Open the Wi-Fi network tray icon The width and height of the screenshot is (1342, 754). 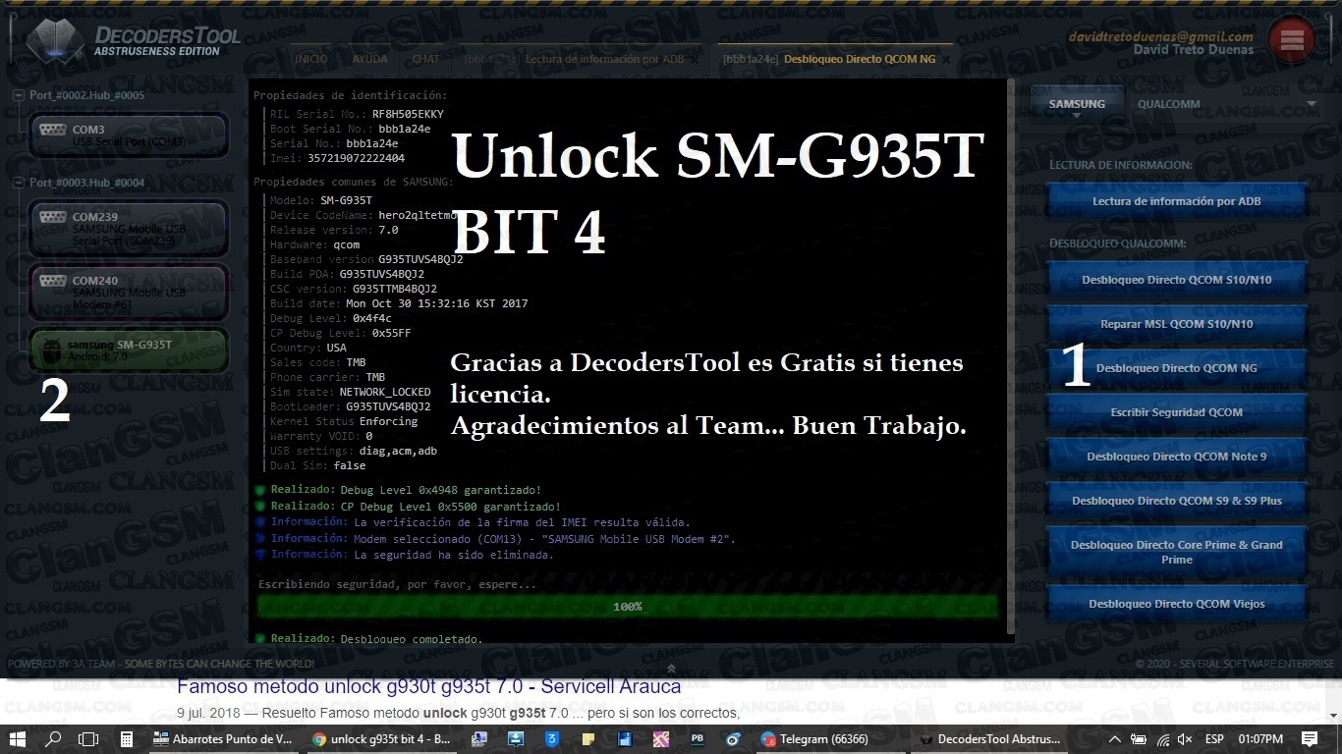(x=1162, y=739)
